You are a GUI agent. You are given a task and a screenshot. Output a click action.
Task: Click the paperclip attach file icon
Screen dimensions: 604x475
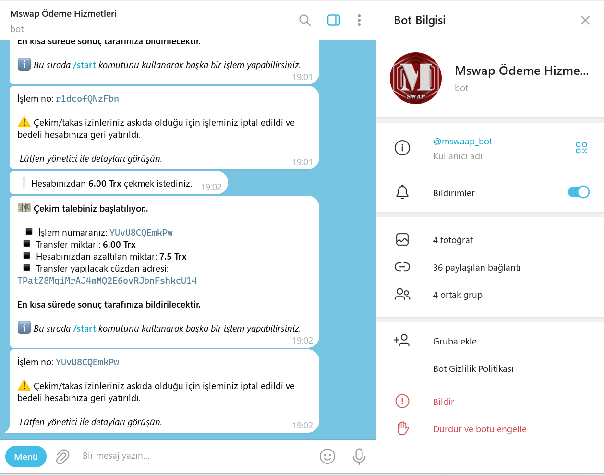coord(62,457)
